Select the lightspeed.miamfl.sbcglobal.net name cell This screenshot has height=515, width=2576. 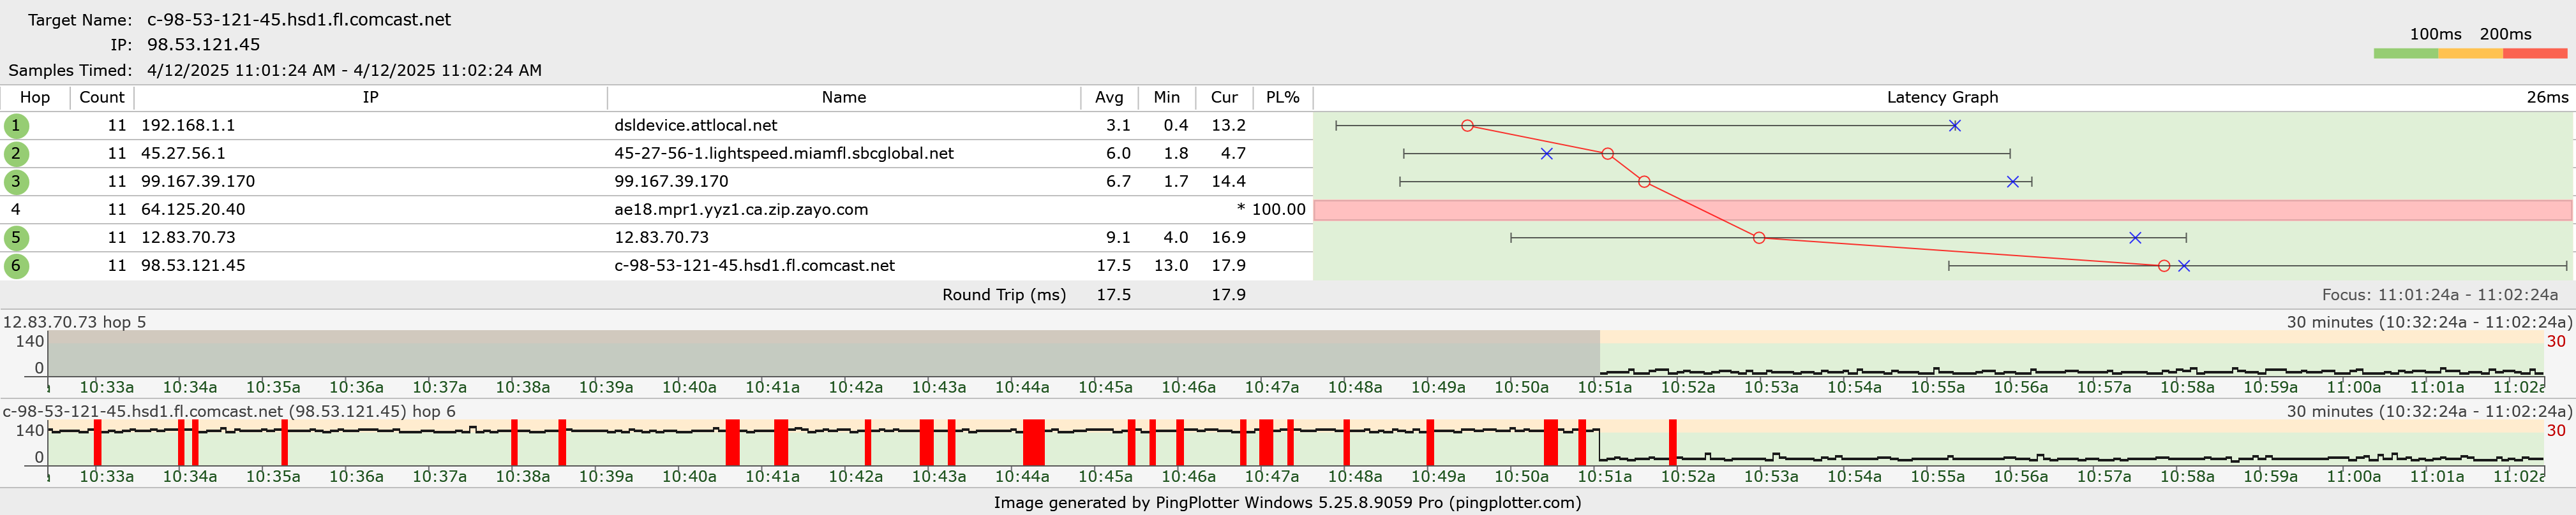click(784, 154)
